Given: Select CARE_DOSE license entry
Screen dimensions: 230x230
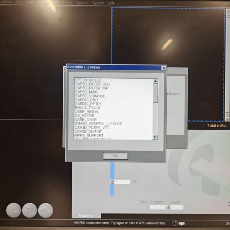Looking at the screenshot, I should [85, 120].
